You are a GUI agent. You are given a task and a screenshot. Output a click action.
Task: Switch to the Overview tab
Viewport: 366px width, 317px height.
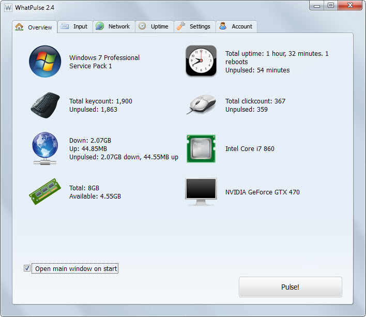(x=35, y=27)
